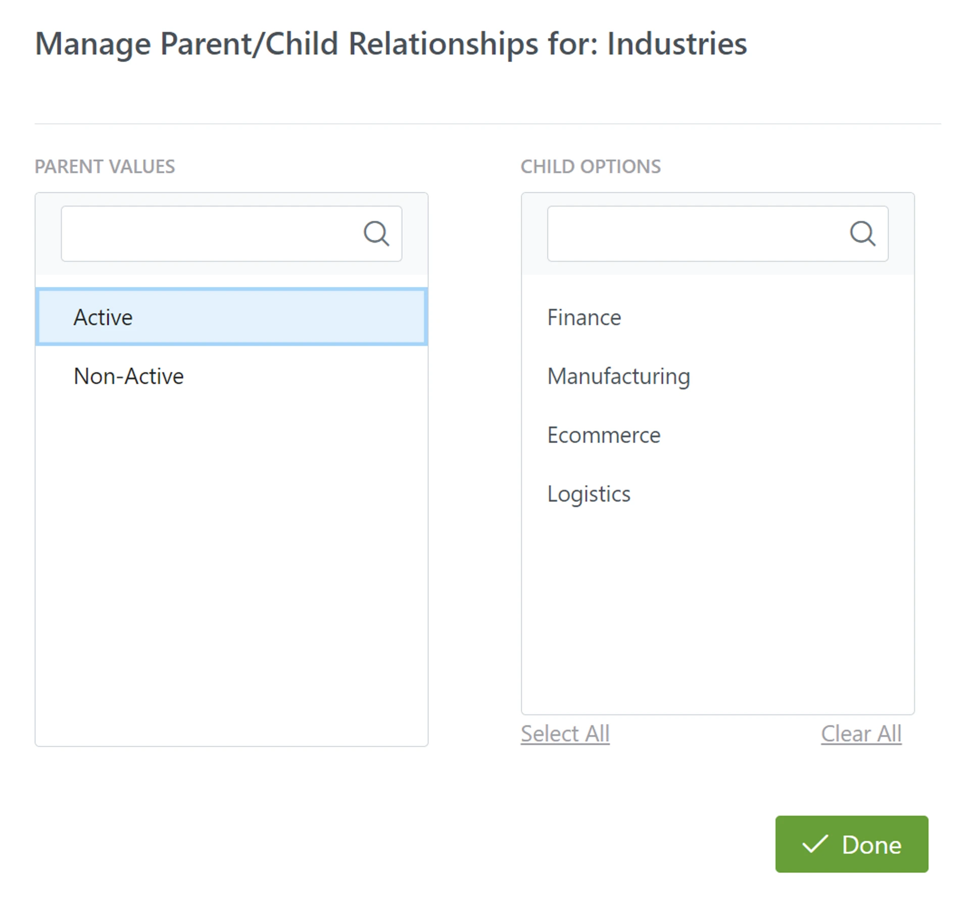The height and width of the screenshot is (915, 970).
Task: Click the Clear All link
Action: pos(861,734)
